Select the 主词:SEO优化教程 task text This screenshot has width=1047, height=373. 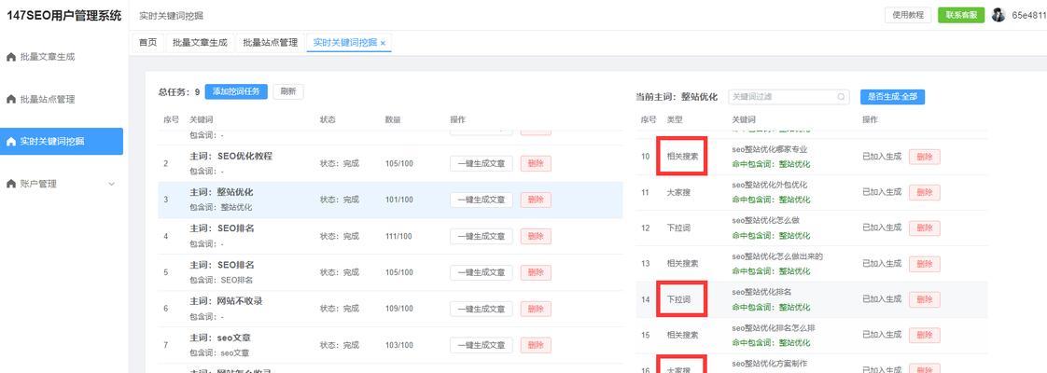click(231, 156)
